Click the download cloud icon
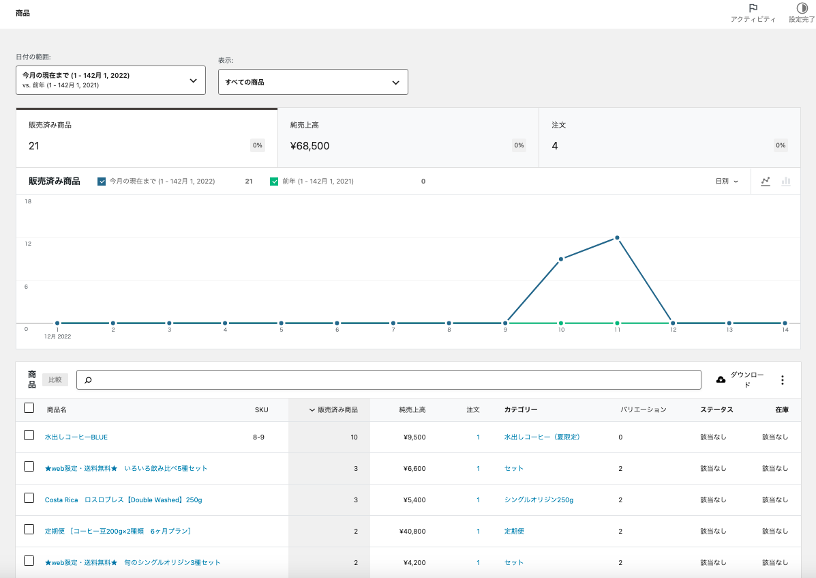This screenshot has height=578, width=816. [721, 379]
